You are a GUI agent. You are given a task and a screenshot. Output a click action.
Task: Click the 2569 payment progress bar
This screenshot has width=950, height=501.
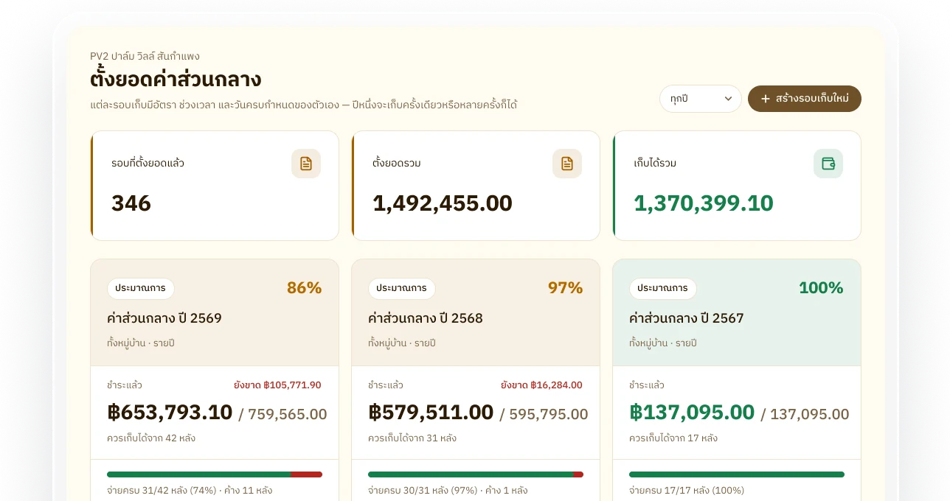coord(215,474)
